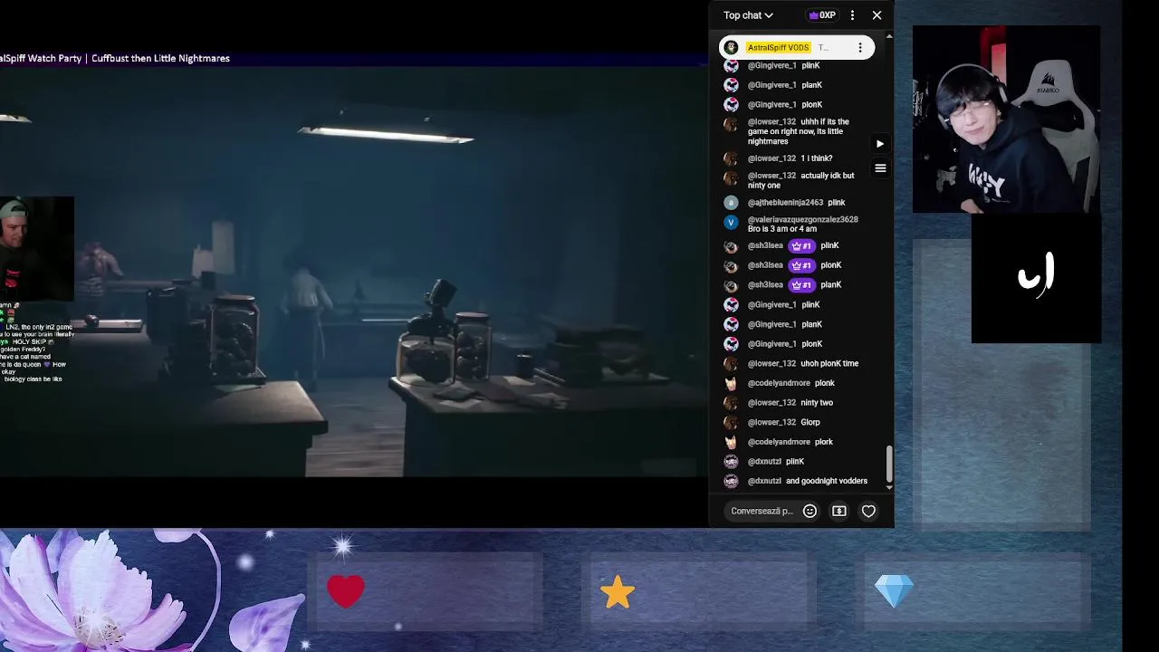Close the chat panel
Viewport: 1159px width, 652px height.
[x=876, y=15]
